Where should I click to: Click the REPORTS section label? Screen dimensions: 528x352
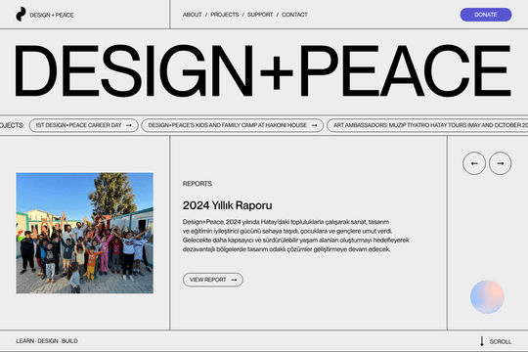pyautogui.click(x=197, y=184)
